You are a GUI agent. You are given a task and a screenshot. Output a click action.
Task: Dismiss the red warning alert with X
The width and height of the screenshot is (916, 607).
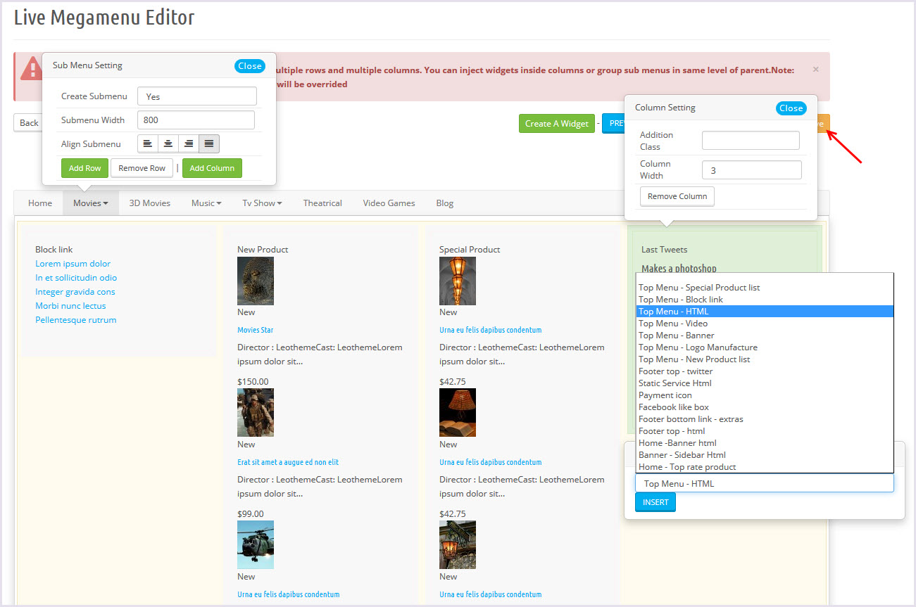click(815, 70)
